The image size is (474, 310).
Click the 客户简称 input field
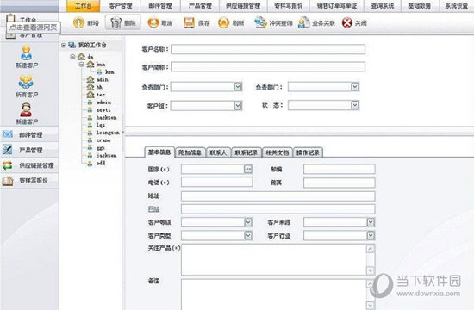(x=268, y=66)
